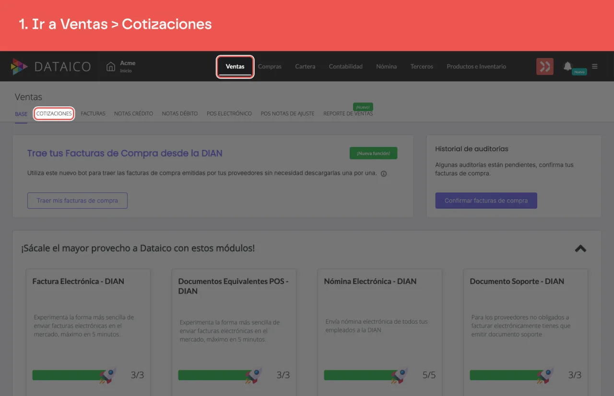Switch to the NOTAS CRÉDITO tab
This screenshot has width=614, height=396.
coord(134,114)
